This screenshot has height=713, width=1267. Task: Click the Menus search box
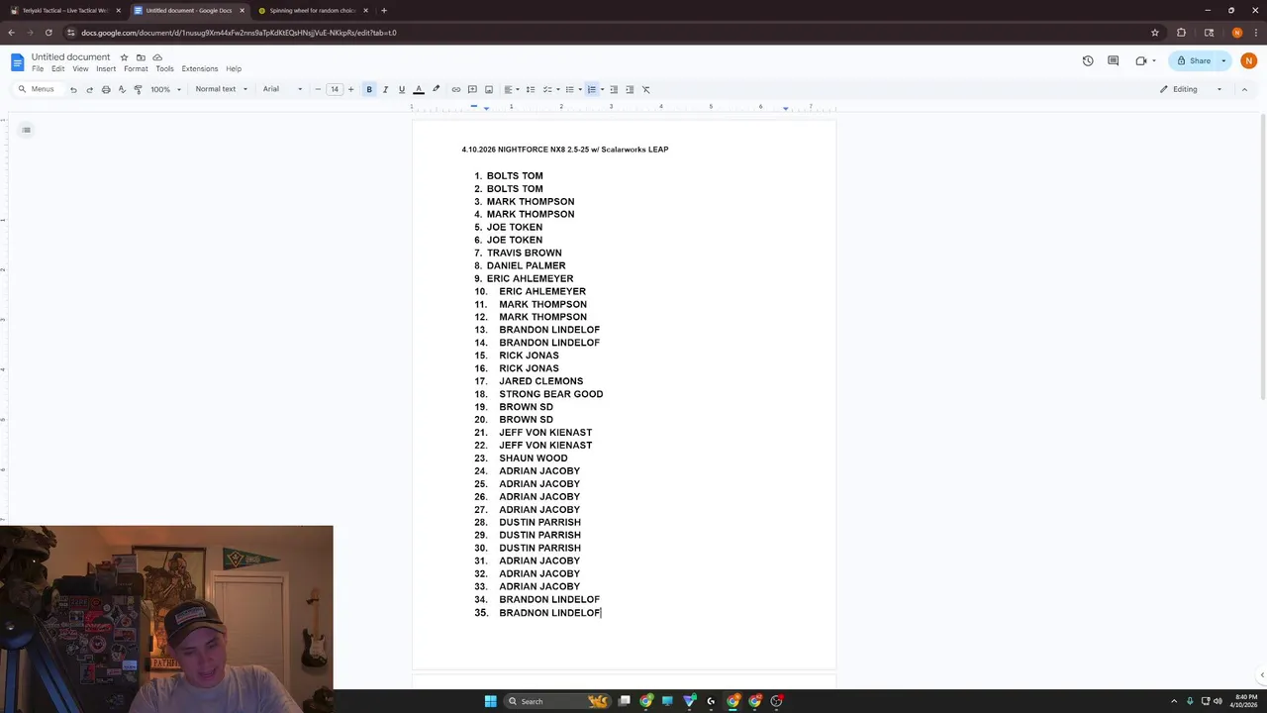[x=40, y=89]
